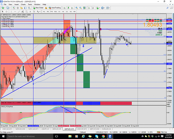This screenshot has width=174, height=139.
Task: Open the Indicators list icon
Action: (x=97, y=8)
